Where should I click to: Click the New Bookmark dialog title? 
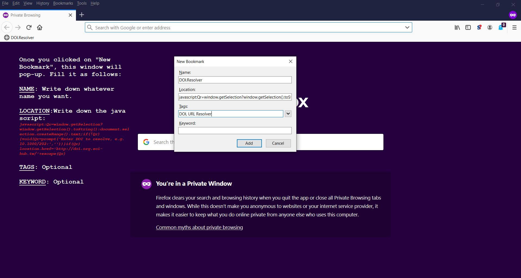(x=190, y=62)
